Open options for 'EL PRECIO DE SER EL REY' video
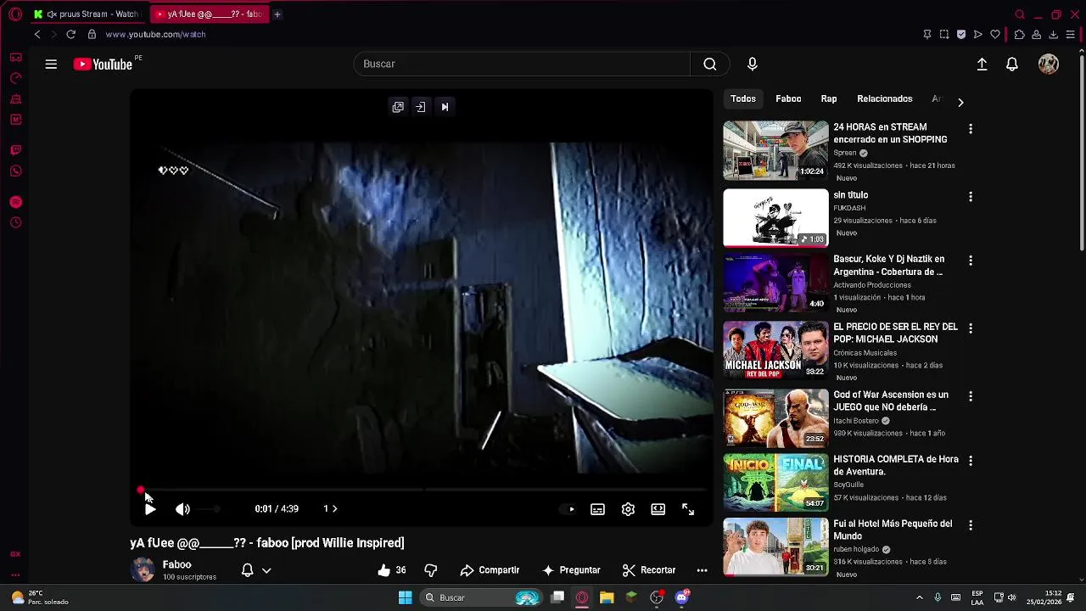 tap(971, 328)
